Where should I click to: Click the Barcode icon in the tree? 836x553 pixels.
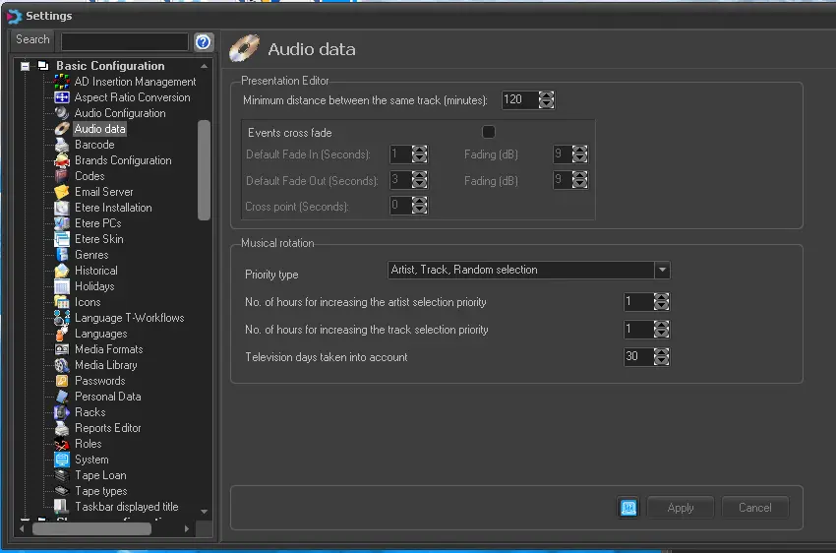point(62,145)
